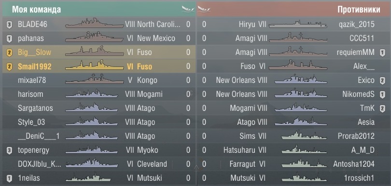Viewport: 391px width, 186px height.
Task: Select enemy player Antosha1204
Action: pos(354,164)
